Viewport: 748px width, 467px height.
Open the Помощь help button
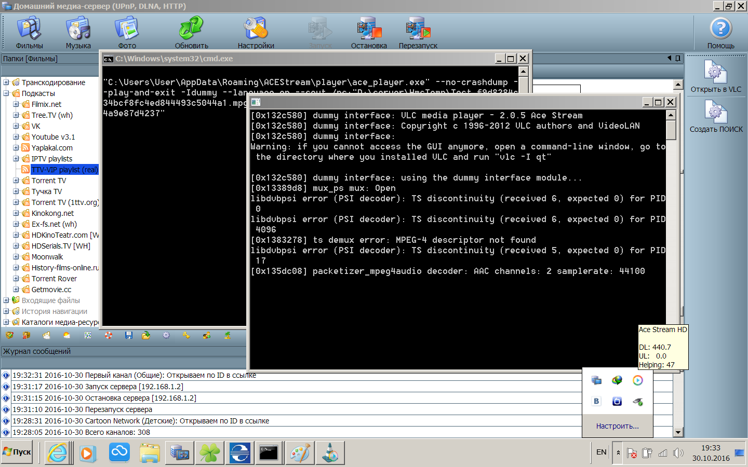[x=720, y=32]
